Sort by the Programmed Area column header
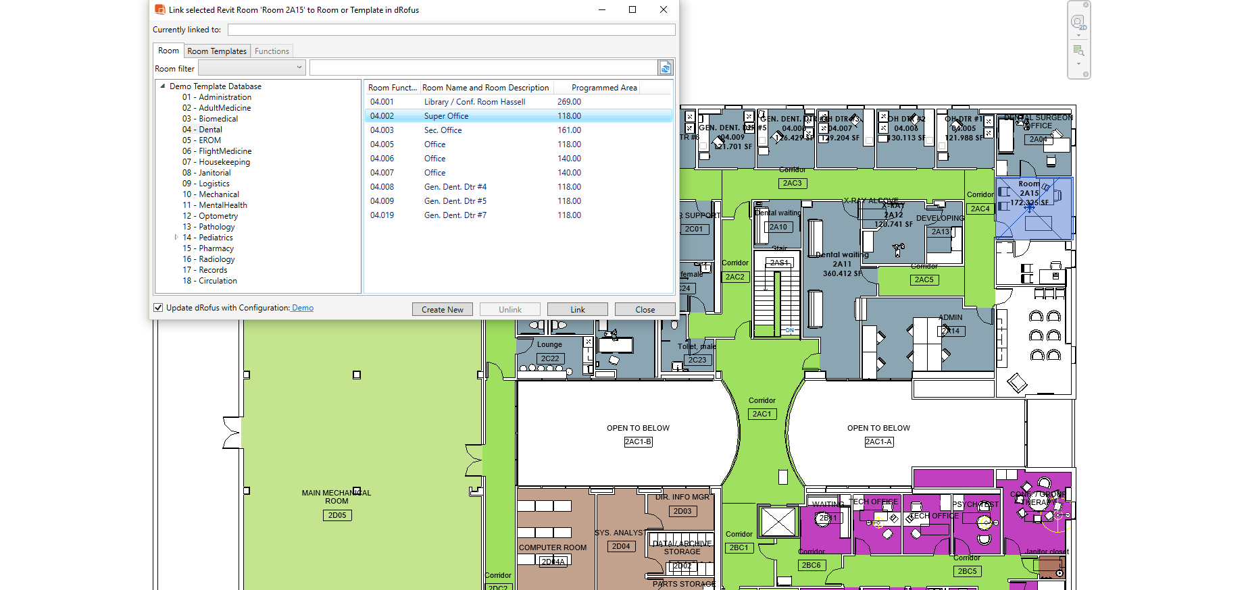This screenshot has height=590, width=1246. pos(596,88)
